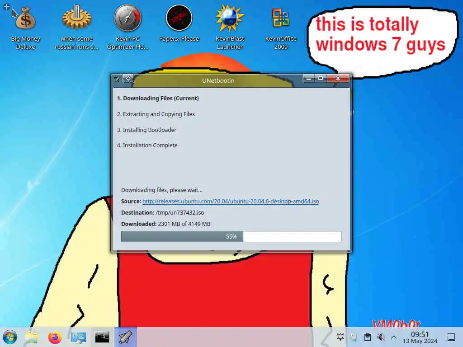Open Papers, Please desktop icon
463x347 pixels.
(179, 24)
